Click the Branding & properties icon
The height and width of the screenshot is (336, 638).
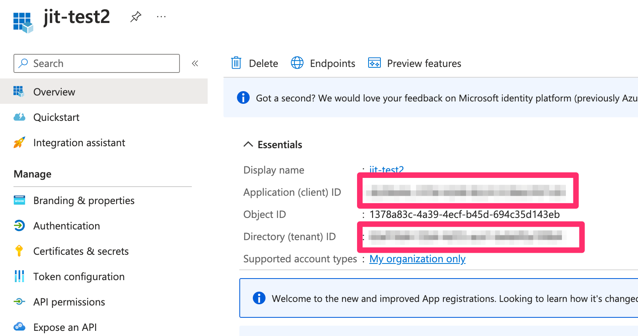[19, 200]
